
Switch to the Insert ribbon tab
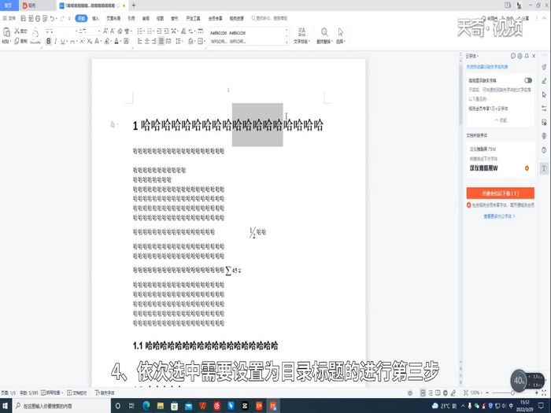[95, 17]
